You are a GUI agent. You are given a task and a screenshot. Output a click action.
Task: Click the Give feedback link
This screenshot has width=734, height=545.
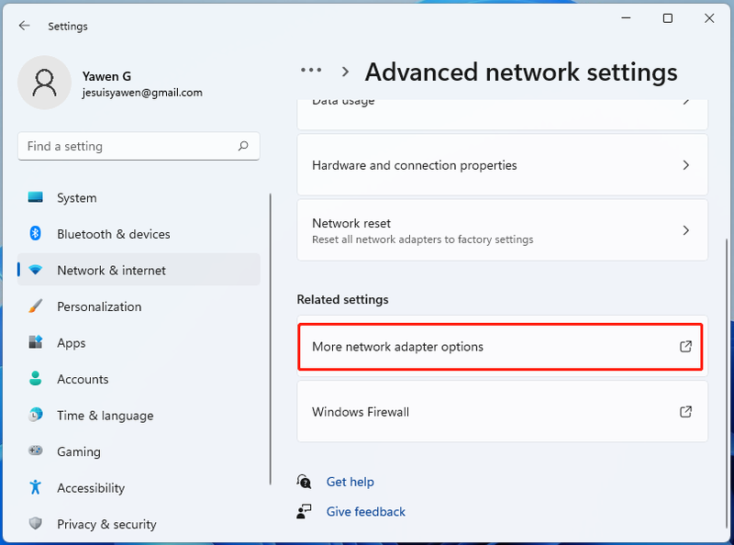(365, 511)
